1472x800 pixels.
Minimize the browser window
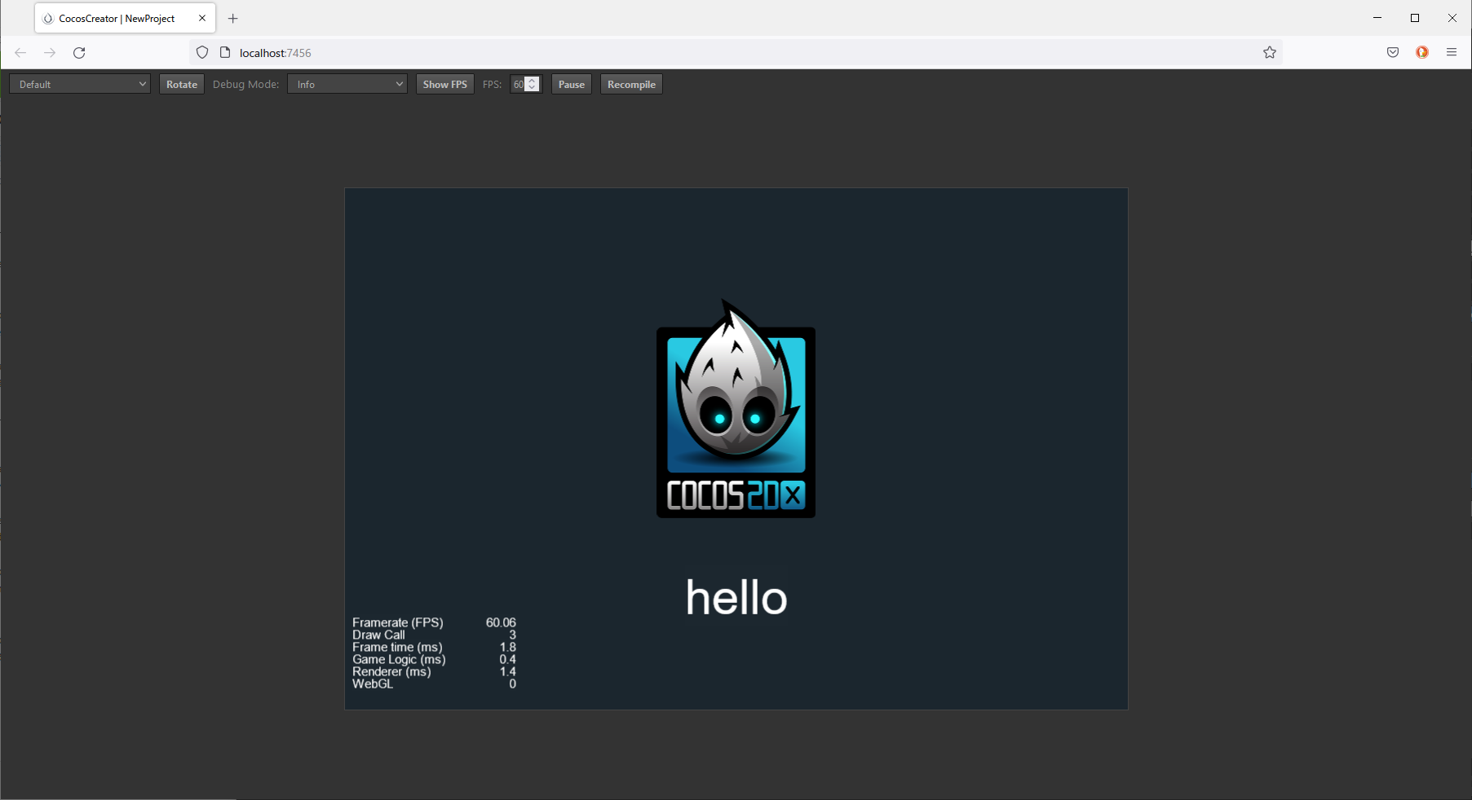(1377, 18)
